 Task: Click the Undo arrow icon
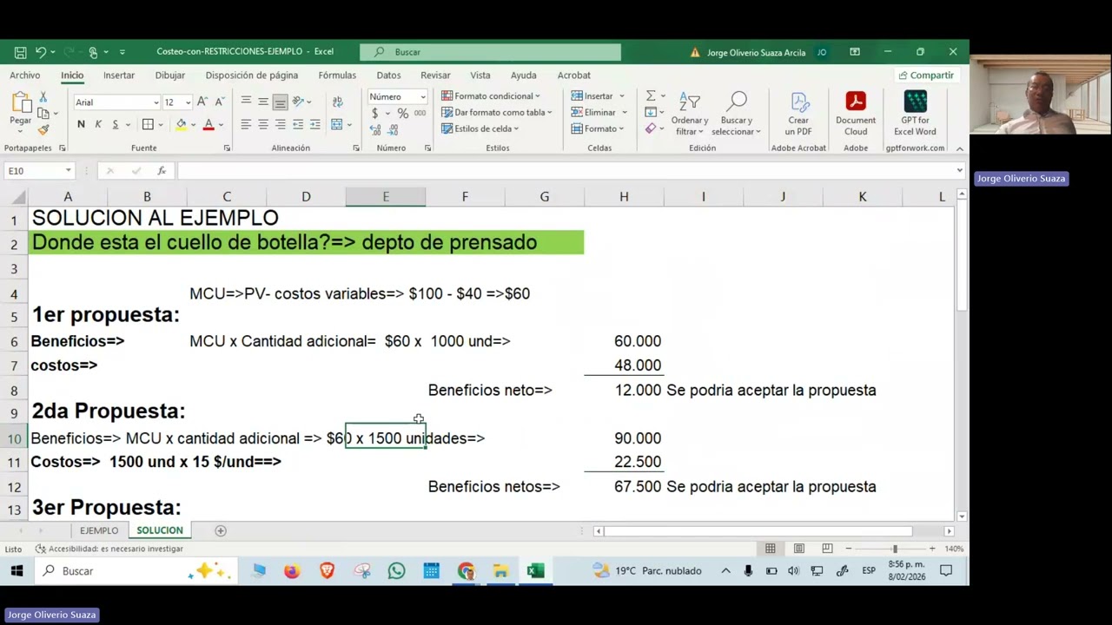(40, 52)
